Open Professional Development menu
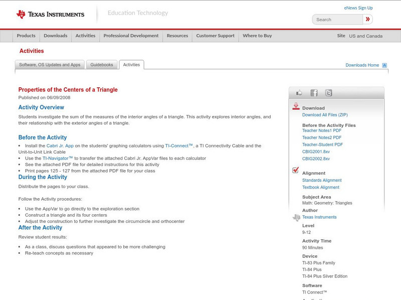 (x=131, y=36)
